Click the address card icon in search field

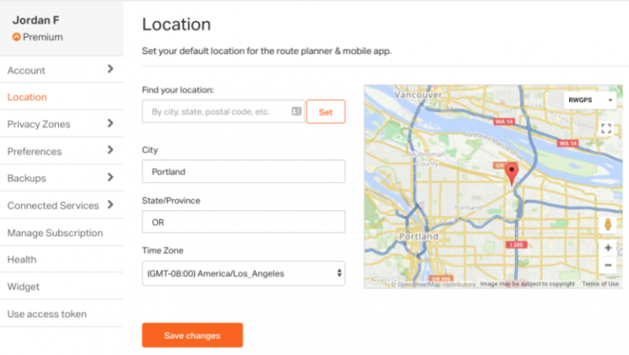click(x=296, y=111)
